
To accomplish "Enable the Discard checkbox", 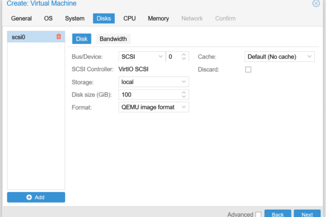I will point(248,70).
